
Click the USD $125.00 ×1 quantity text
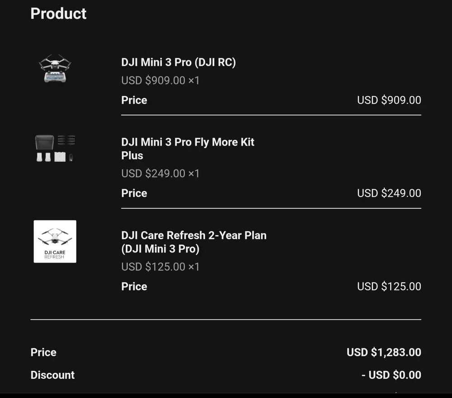pos(160,267)
